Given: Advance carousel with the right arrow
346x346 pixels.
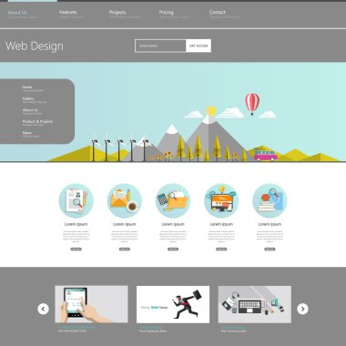Looking at the screenshot, I should pyautogui.click(x=302, y=309).
